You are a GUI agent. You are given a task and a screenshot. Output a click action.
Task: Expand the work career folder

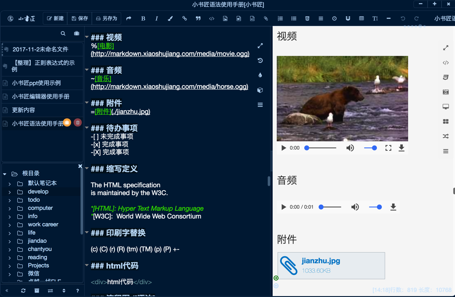[x=9, y=225]
